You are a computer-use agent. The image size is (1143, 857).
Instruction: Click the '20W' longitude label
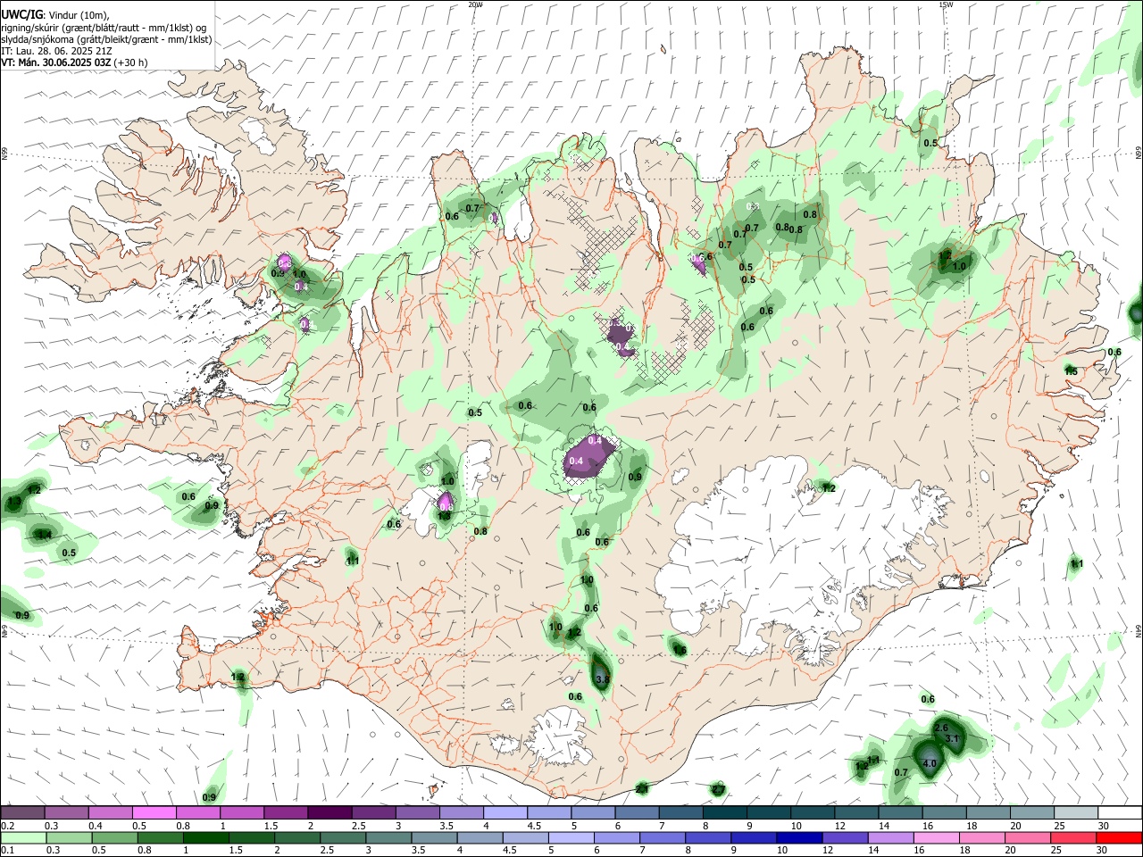476,4
